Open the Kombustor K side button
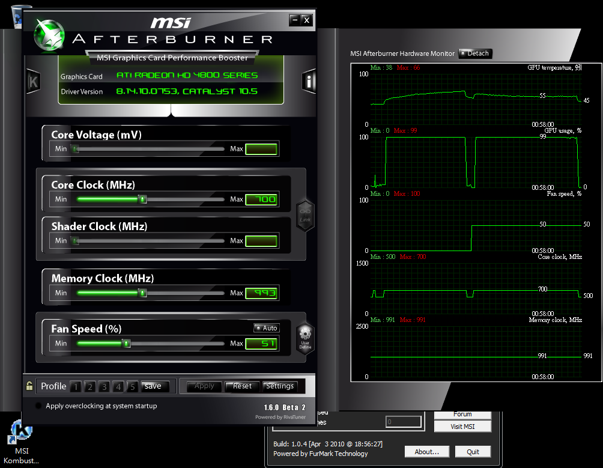 [x=34, y=81]
